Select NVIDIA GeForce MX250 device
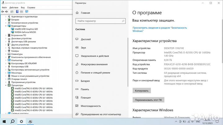Image resolution: width=223 pixels, height=125 pixels. click(x=25, y=32)
